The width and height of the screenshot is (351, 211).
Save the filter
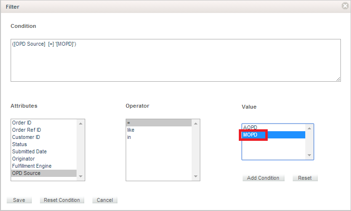click(x=19, y=200)
